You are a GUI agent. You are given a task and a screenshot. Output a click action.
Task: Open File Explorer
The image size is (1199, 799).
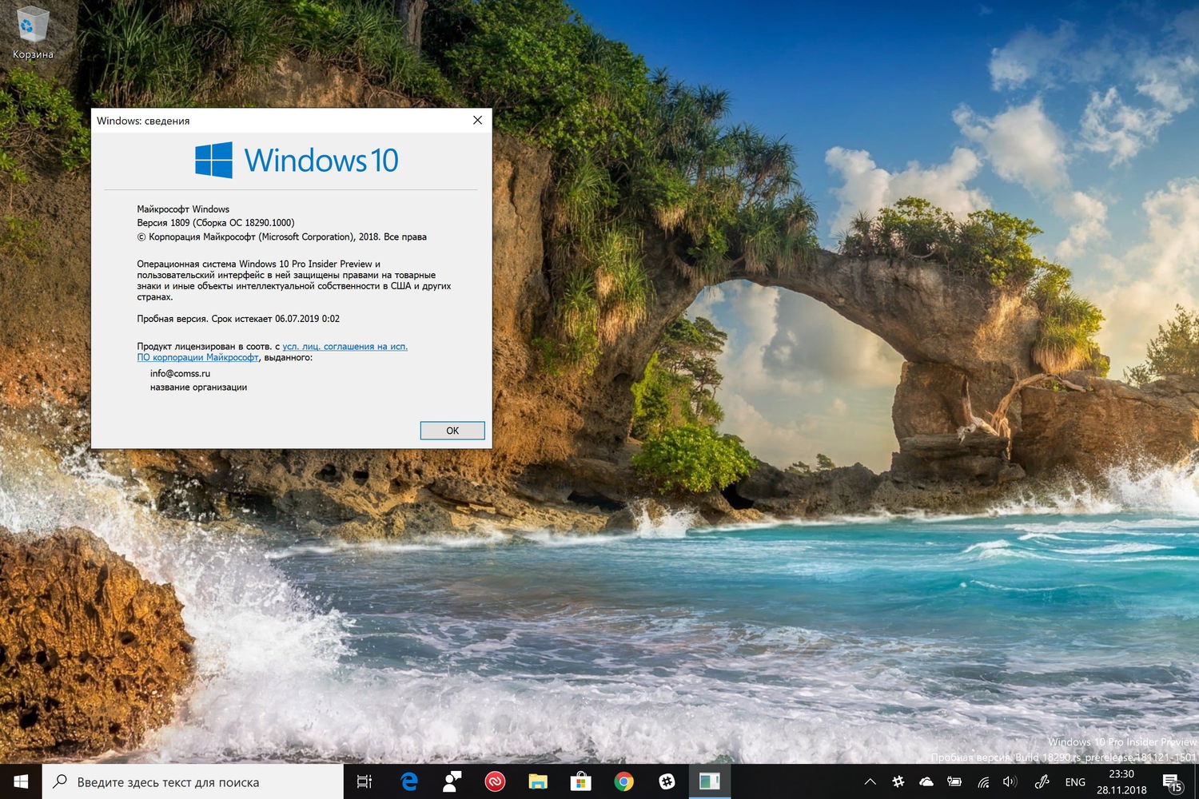pyautogui.click(x=537, y=781)
